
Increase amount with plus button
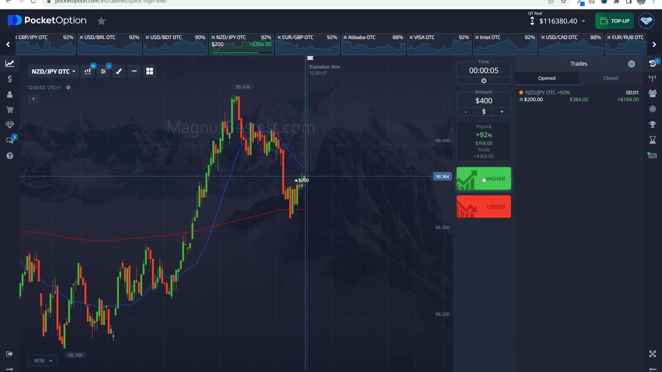coord(502,112)
